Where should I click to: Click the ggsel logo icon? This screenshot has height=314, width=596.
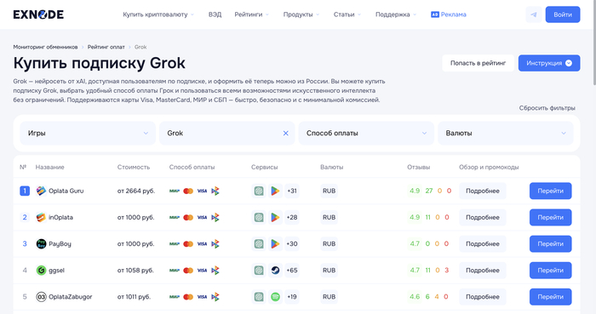(x=41, y=271)
